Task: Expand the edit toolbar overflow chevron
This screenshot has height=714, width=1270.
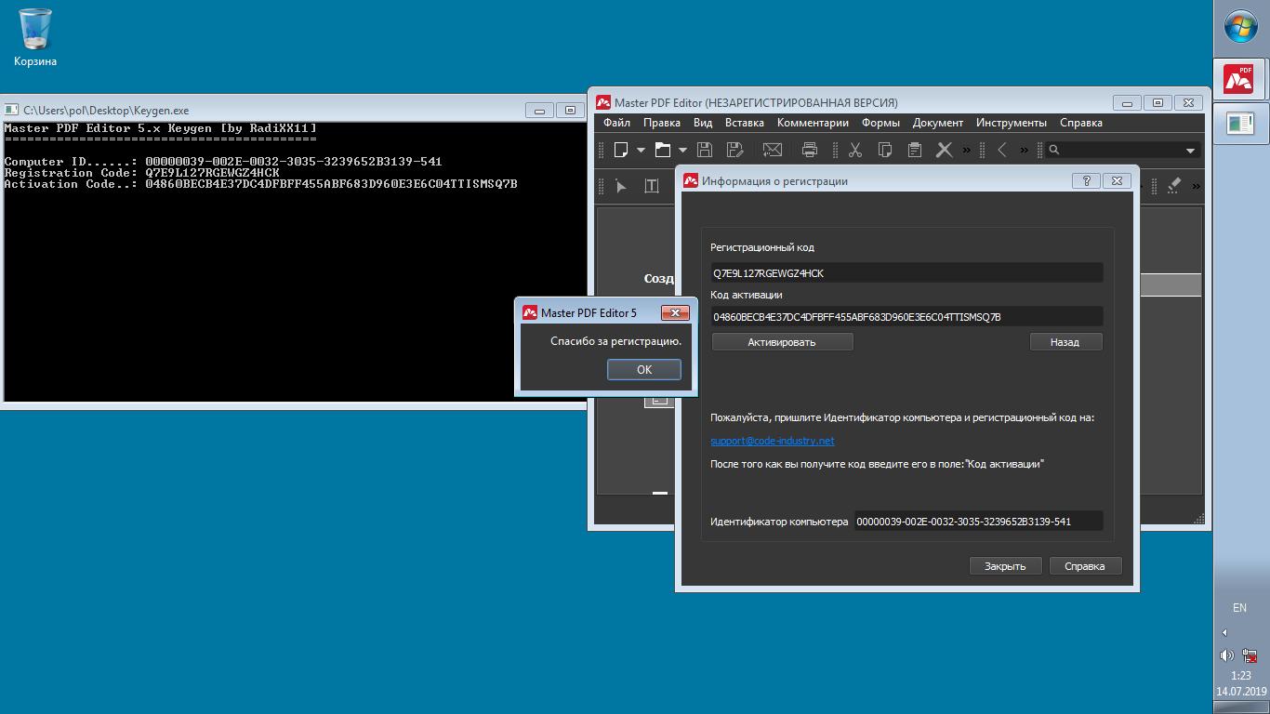Action: pos(967,150)
